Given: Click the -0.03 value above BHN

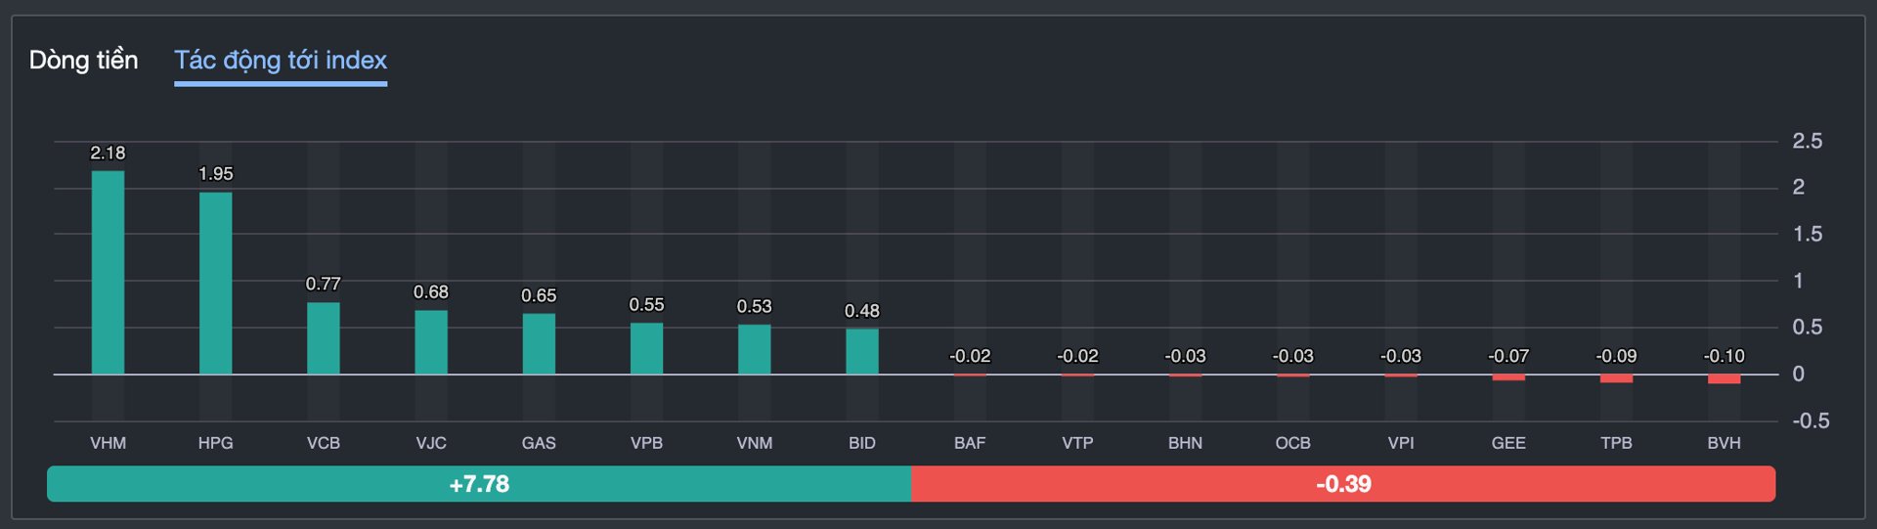Looking at the screenshot, I should (1185, 356).
